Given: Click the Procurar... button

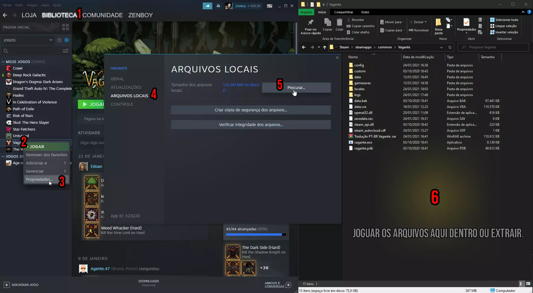Looking at the screenshot, I should pyautogui.click(x=296, y=88).
